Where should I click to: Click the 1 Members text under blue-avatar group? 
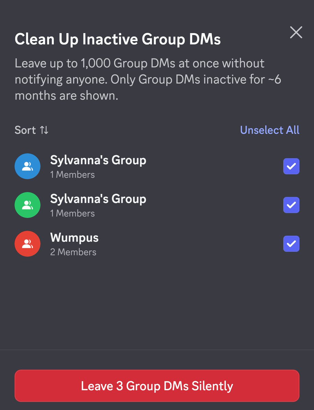tap(72, 175)
